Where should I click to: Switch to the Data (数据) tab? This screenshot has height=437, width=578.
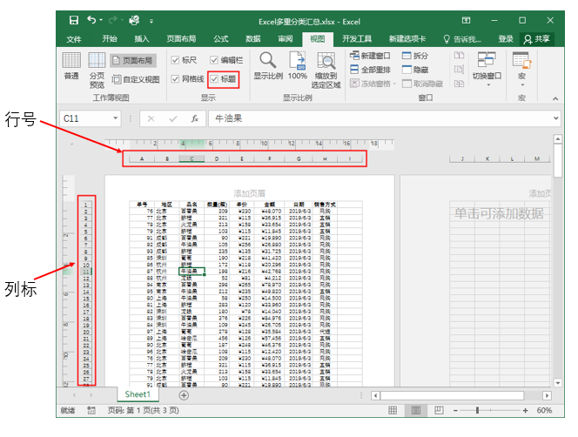(x=252, y=39)
